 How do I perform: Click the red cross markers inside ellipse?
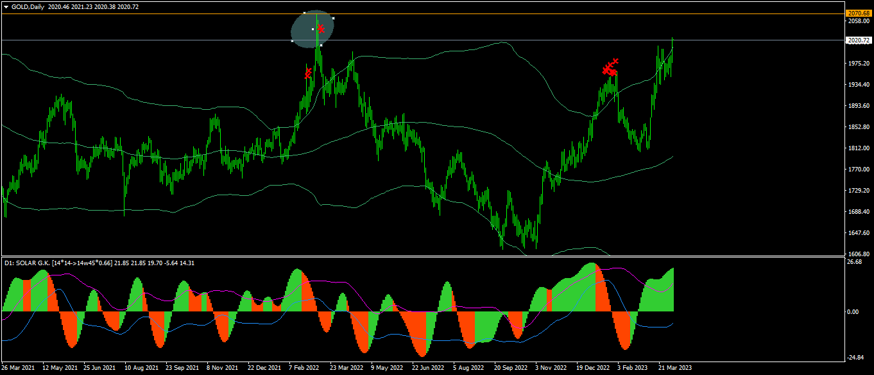tap(320, 28)
